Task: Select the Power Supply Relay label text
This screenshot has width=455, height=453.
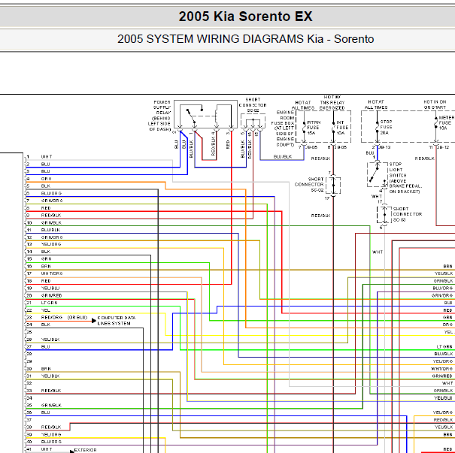Action: [160, 116]
